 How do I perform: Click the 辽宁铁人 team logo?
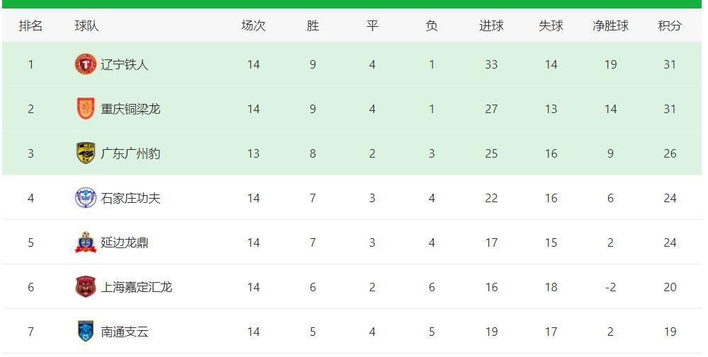[85, 64]
